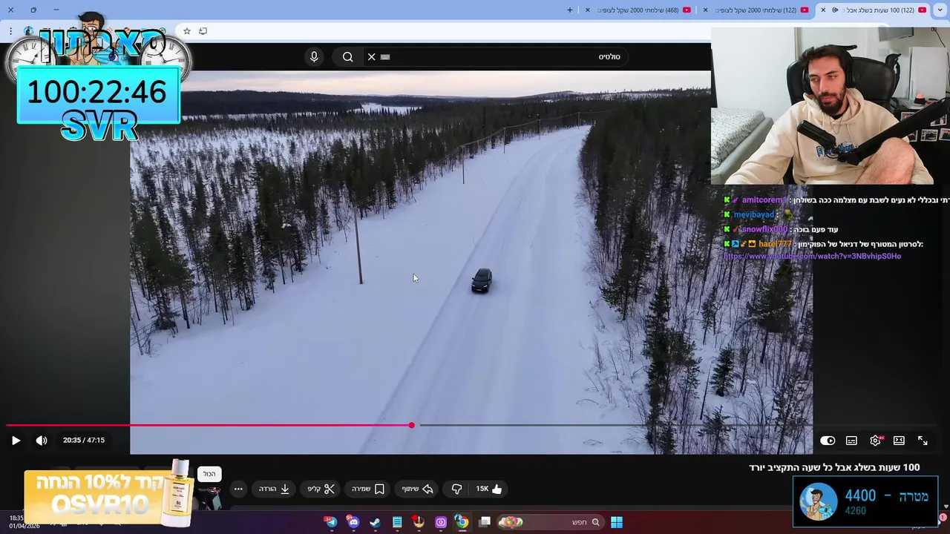This screenshot has height=534, width=950.
Task: Close the (122) שילמתי 2000 tab
Action: pos(705,10)
